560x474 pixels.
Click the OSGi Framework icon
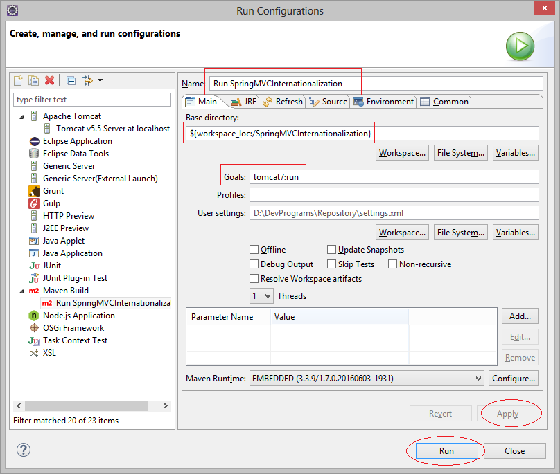34,328
